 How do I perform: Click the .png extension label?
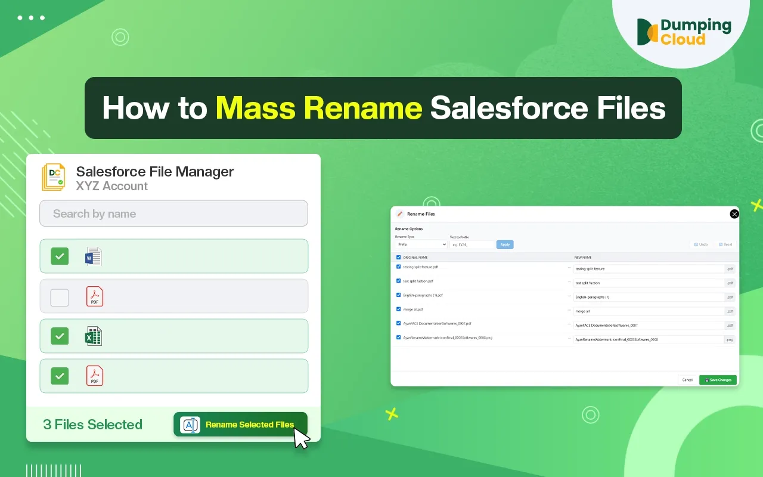coord(730,339)
